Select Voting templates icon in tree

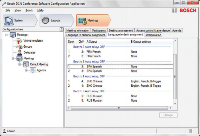tap(19, 41)
